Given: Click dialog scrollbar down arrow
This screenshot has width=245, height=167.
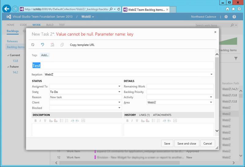Looking at the screenshot, I should click(217, 131).
